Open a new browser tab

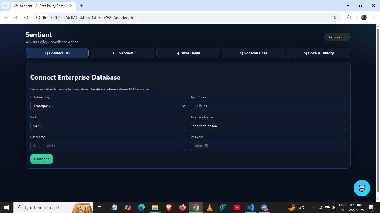[81, 6]
